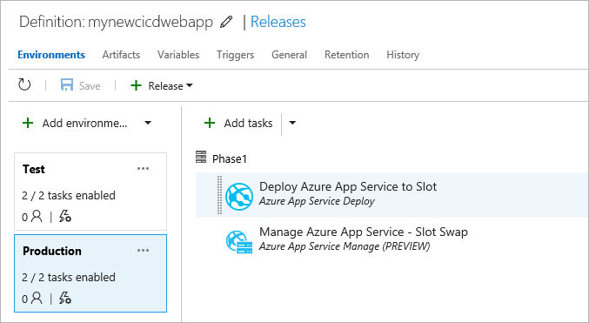Expand the Add environment dropdown arrow
Viewport: 589px width, 323px height.
tap(148, 123)
